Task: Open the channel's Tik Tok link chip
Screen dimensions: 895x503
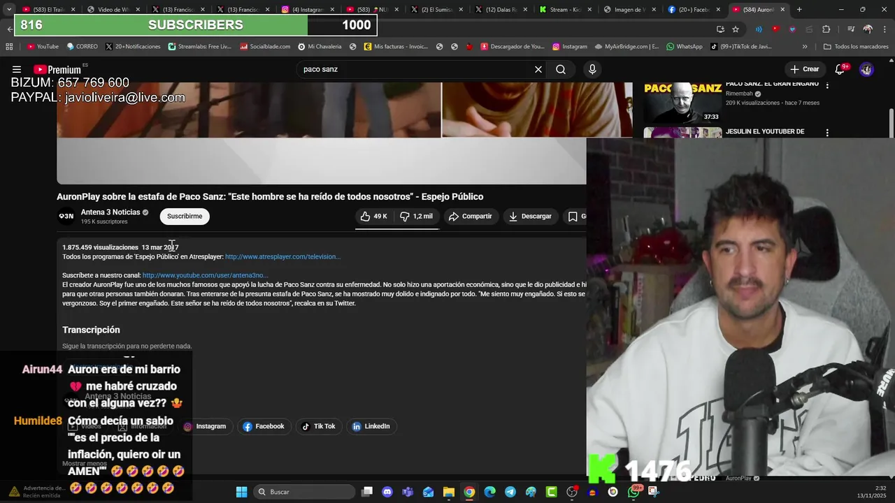Action: coord(318,426)
